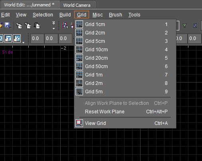This screenshot has height=161, width=202.
Task: Open the Build menu
Action: pyautogui.click(x=65, y=15)
